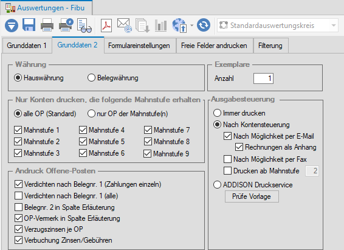344x250 pixels.
Task: Open the Standardauswertungskreis combo box
Action: pyautogui.click(x=278, y=26)
